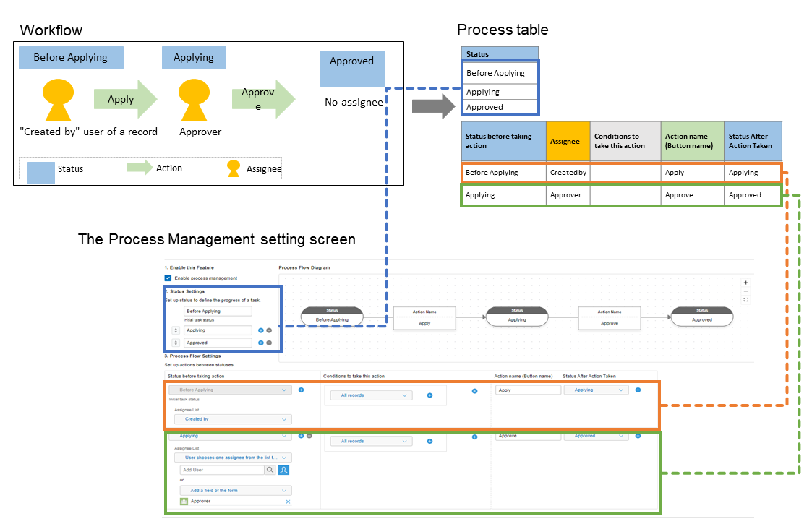Click the green Apply action arrow in workflow

(x=125, y=99)
